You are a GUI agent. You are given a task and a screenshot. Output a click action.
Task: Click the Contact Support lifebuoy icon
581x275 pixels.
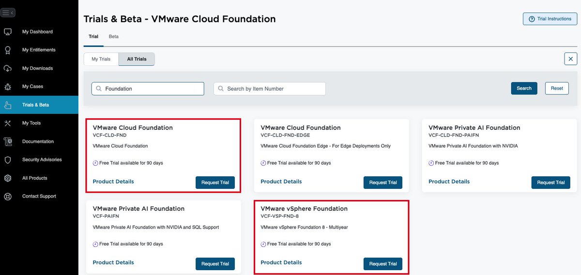click(x=8, y=197)
